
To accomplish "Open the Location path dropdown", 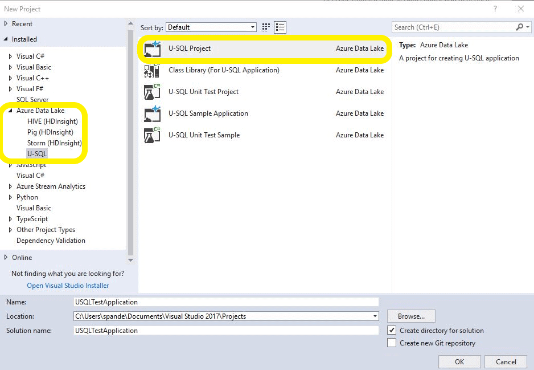I will pyautogui.click(x=375, y=316).
